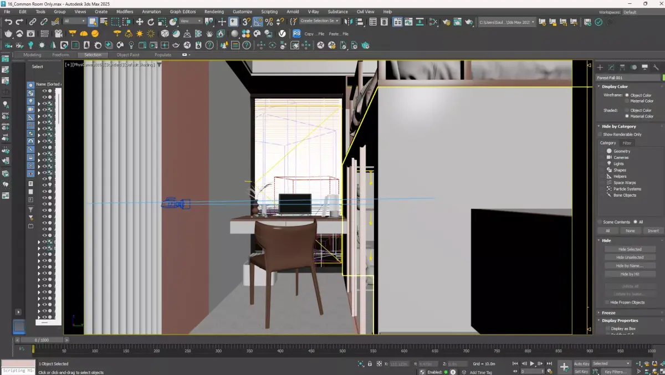This screenshot has width=665, height=375.
Task: Click the 0 / 1000 time slider handle
Action: point(42,340)
